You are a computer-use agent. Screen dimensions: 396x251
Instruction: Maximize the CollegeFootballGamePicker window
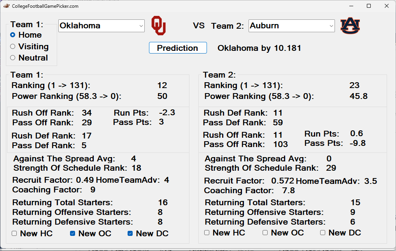click(369, 6)
